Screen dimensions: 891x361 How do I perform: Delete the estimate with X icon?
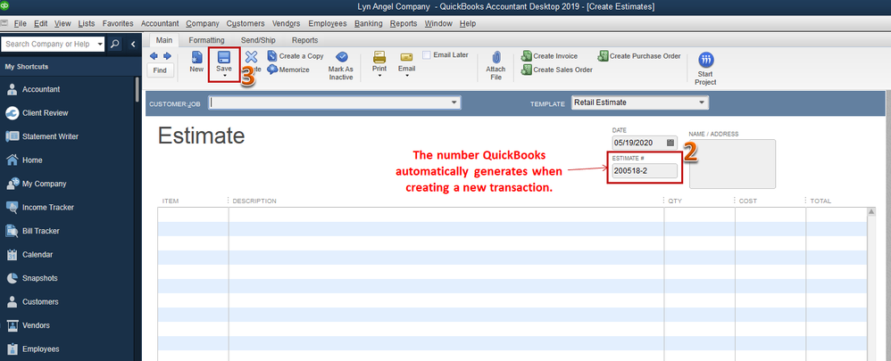pyautogui.click(x=251, y=57)
